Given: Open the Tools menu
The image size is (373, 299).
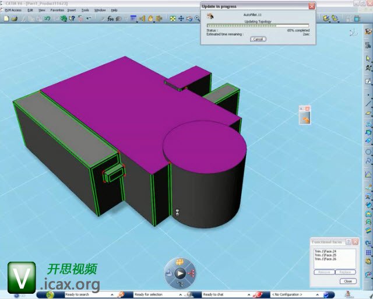Looking at the screenshot, I should tap(85, 10).
